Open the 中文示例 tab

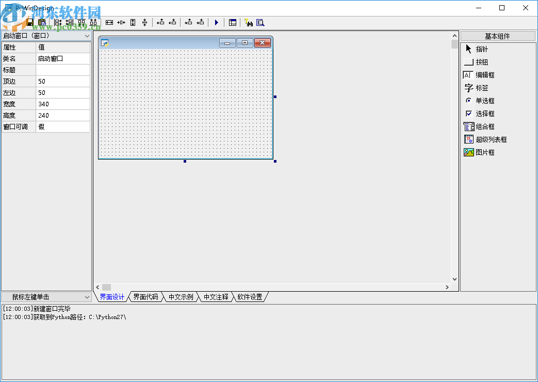181,297
